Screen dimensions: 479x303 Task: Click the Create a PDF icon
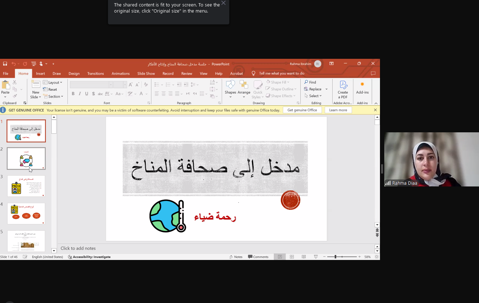click(x=343, y=88)
